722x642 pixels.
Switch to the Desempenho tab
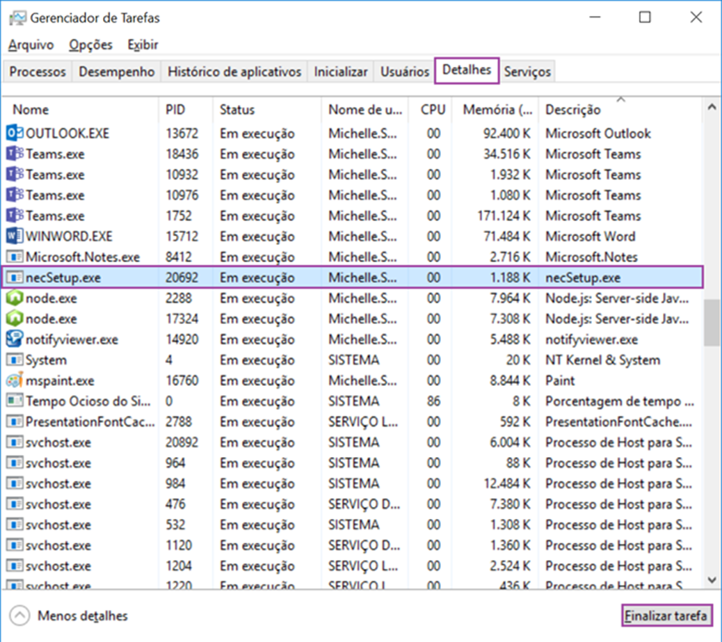click(x=116, y=72)
